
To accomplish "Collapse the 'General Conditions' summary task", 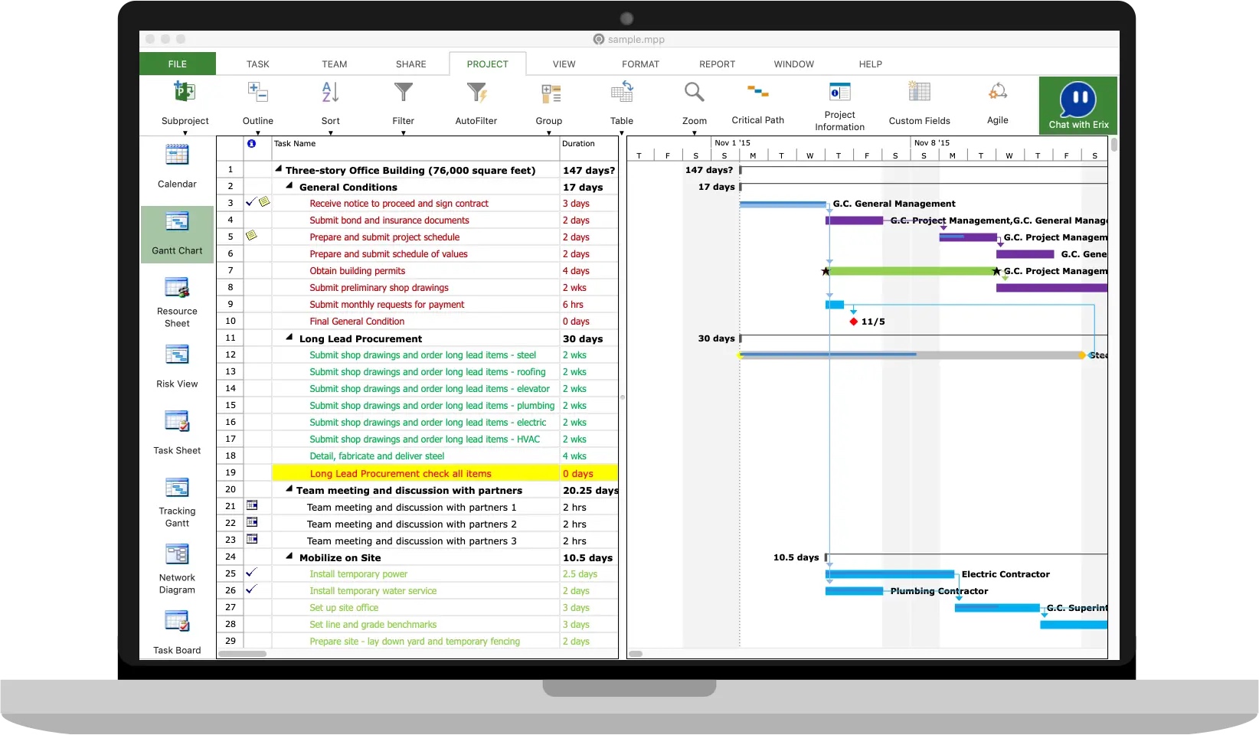I will (289, 186).
